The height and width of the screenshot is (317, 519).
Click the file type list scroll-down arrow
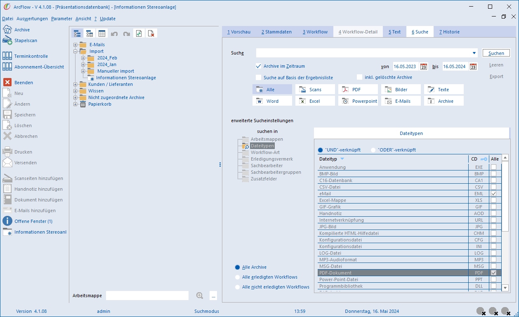click(505, 288)
